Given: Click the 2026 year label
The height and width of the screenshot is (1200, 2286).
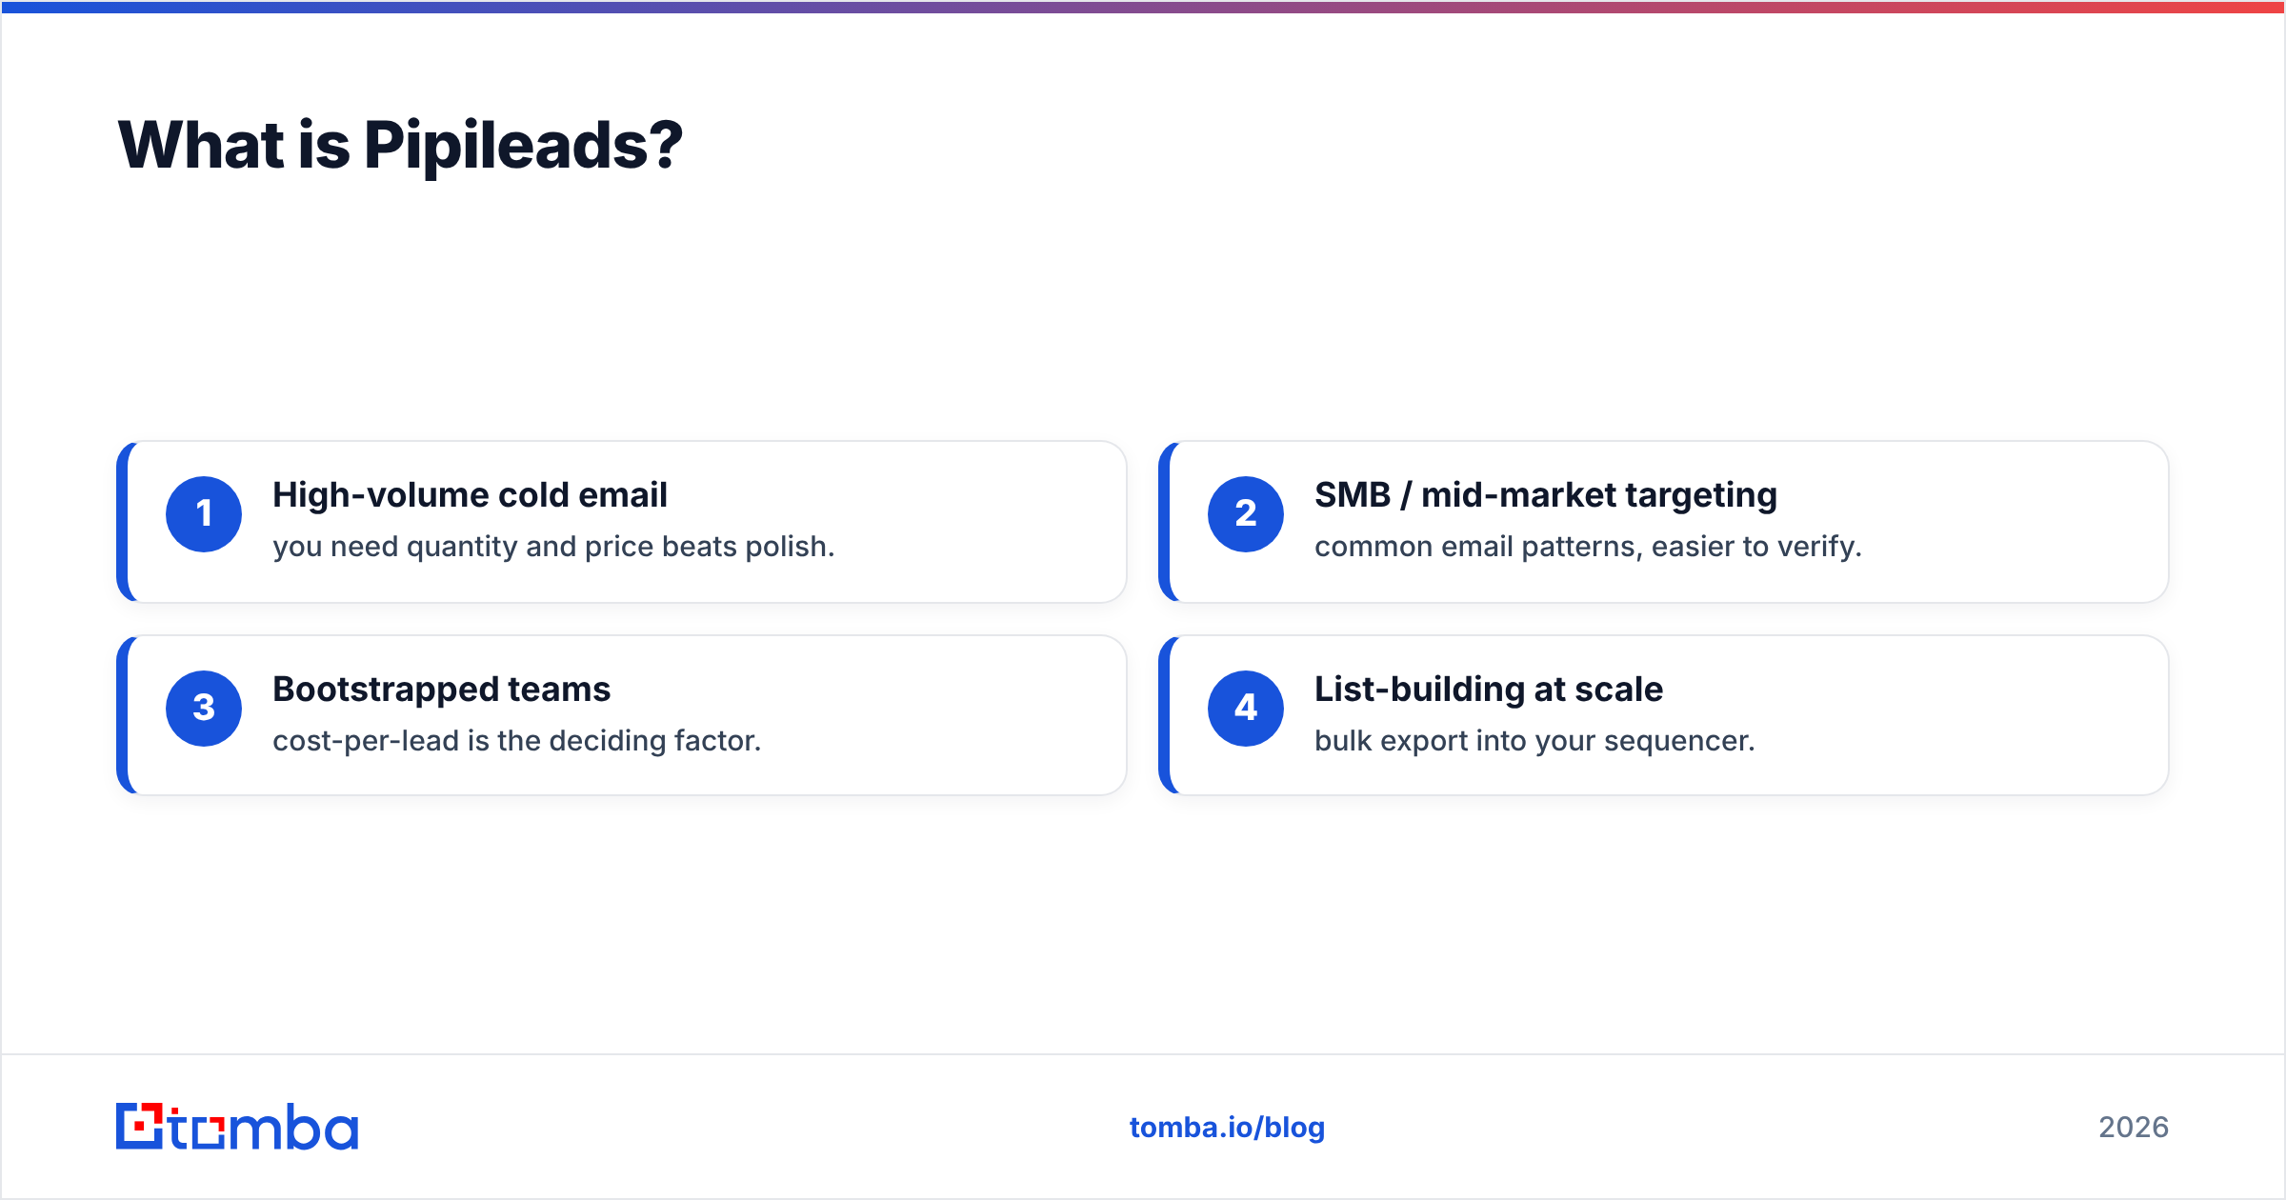Looking at the screenshot, I should coord(2134,1128).
